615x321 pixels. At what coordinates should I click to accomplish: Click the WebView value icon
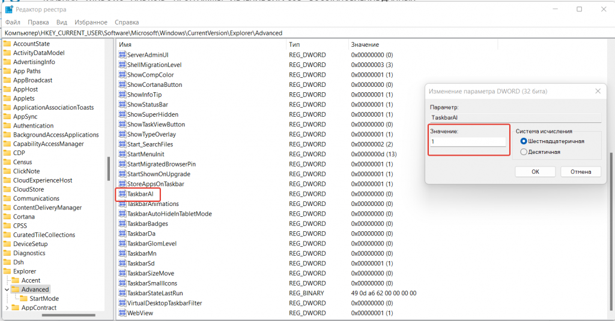(x=123, y=313)
